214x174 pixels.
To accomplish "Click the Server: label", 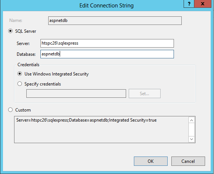I will point(23,43).
